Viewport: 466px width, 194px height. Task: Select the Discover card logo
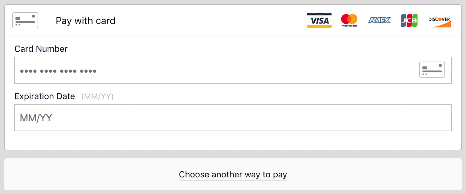tap(439, 22)
